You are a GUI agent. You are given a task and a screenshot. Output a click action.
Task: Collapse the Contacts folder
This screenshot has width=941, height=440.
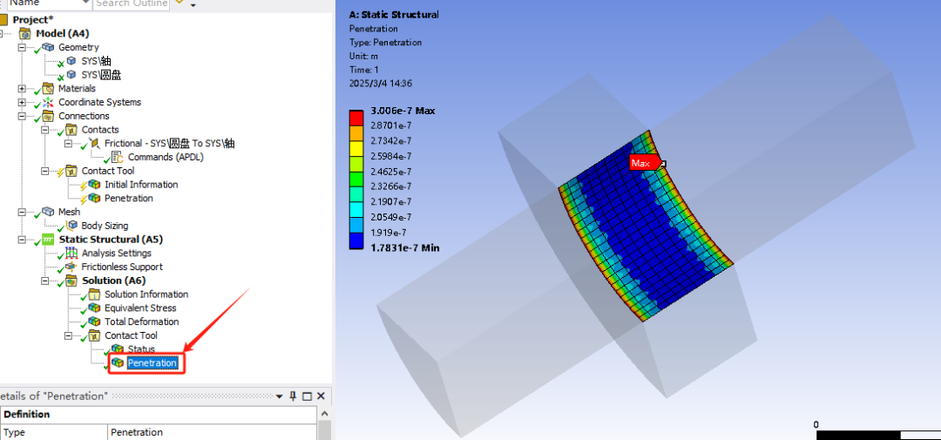click(45, 130)
